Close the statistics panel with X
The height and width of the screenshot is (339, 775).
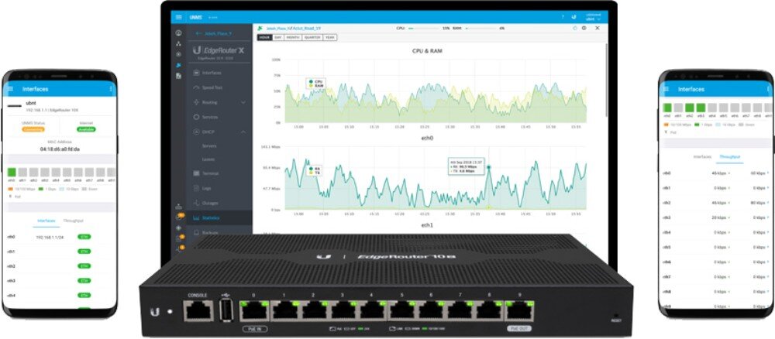pos(597,28)
